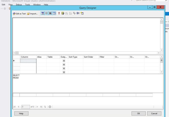Open the Tools menu
Viewport: 169px width, 117px height.
tap(27, 5)
